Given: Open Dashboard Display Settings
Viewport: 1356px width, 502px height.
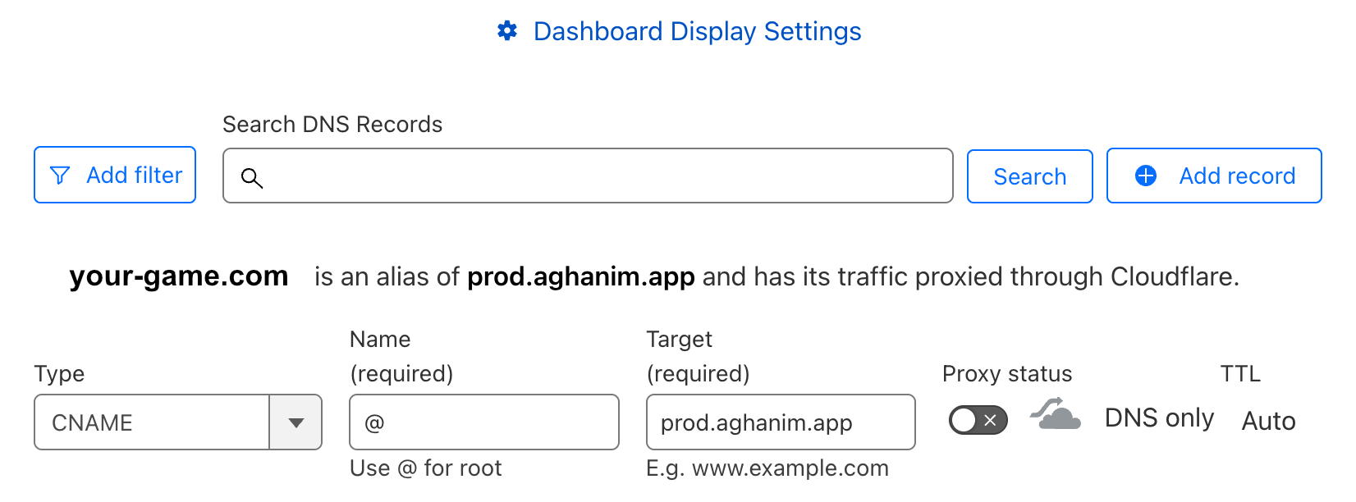Looking at the screenshot, I should [x=698, y=30].
